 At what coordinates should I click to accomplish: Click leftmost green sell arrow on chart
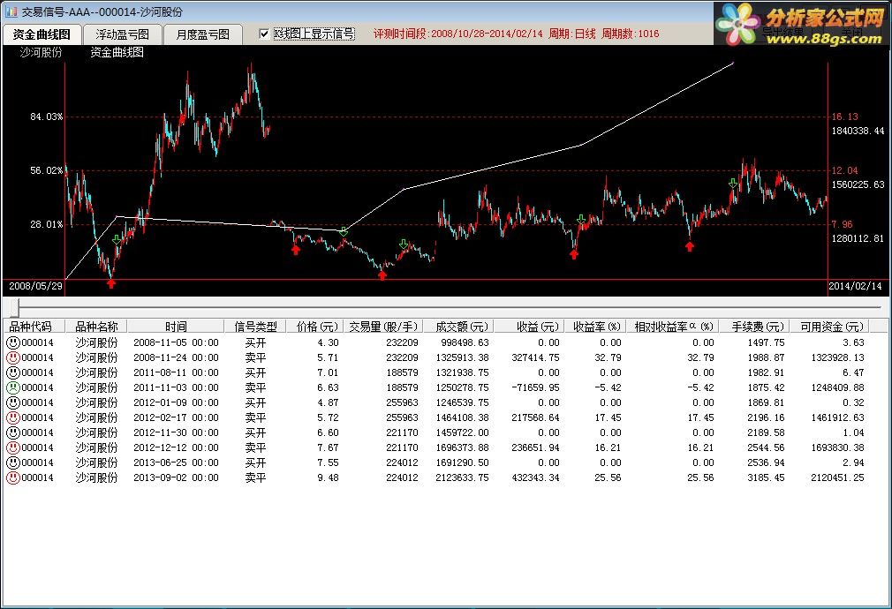(x=117, y=240)
